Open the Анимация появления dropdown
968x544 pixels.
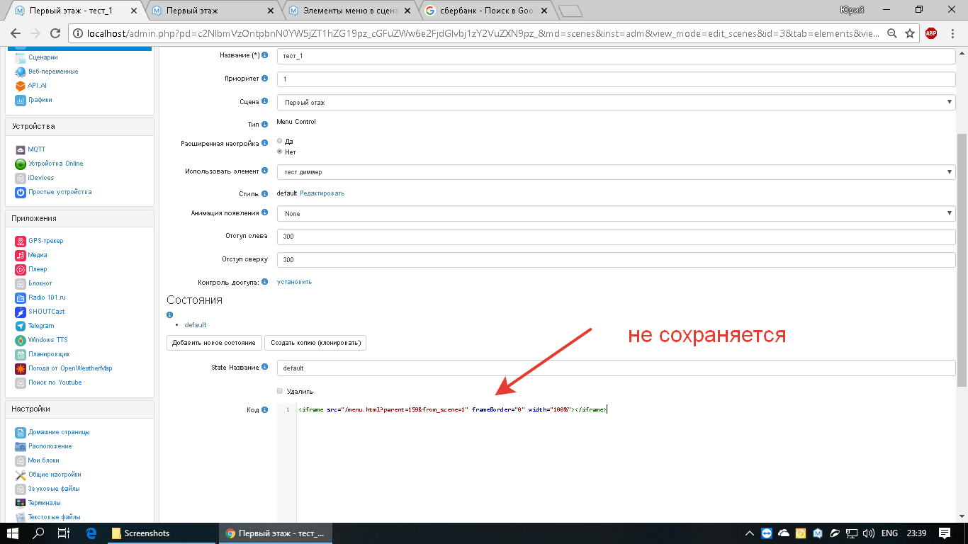(615, 213)
